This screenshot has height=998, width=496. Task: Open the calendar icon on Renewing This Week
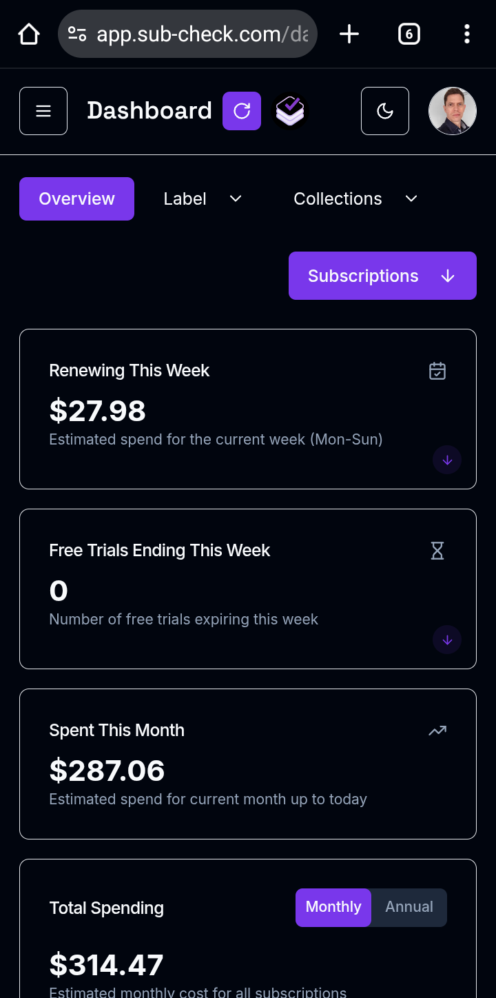coord(437,370)
